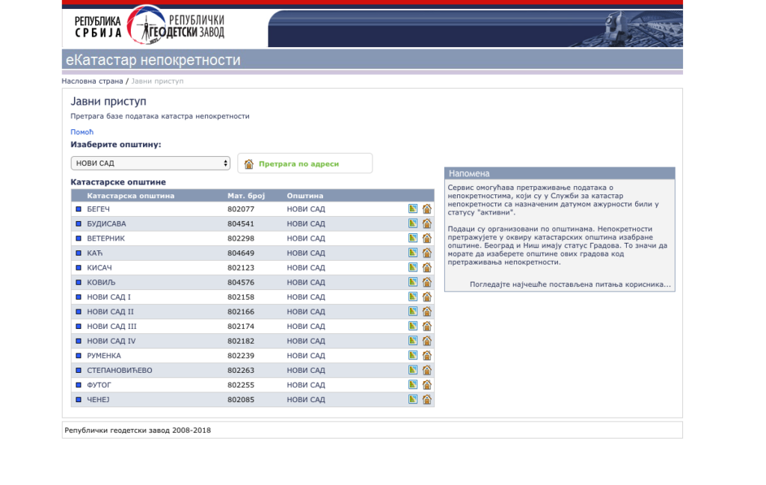Viewport: 766px width, 485px height.
Task: Open the map icon for ЧЕНЕЈ row
Action: point(413,399)
